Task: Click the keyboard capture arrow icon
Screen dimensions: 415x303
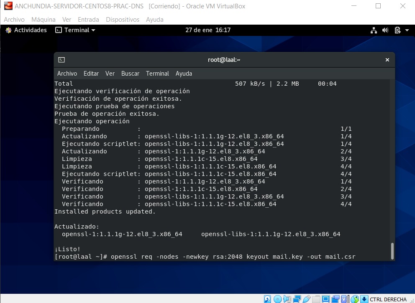Action: (364, 299)
